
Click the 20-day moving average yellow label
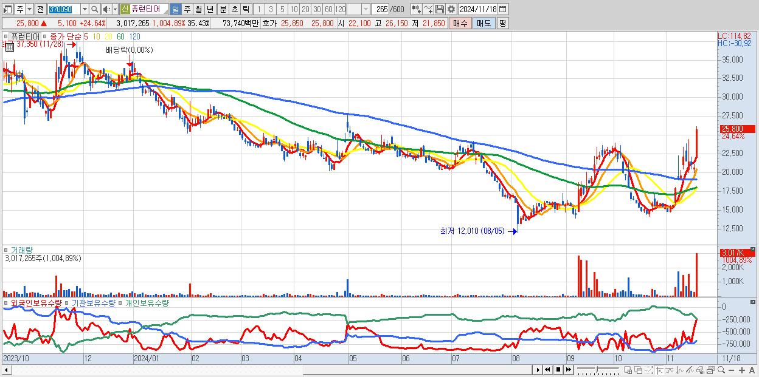108,36
